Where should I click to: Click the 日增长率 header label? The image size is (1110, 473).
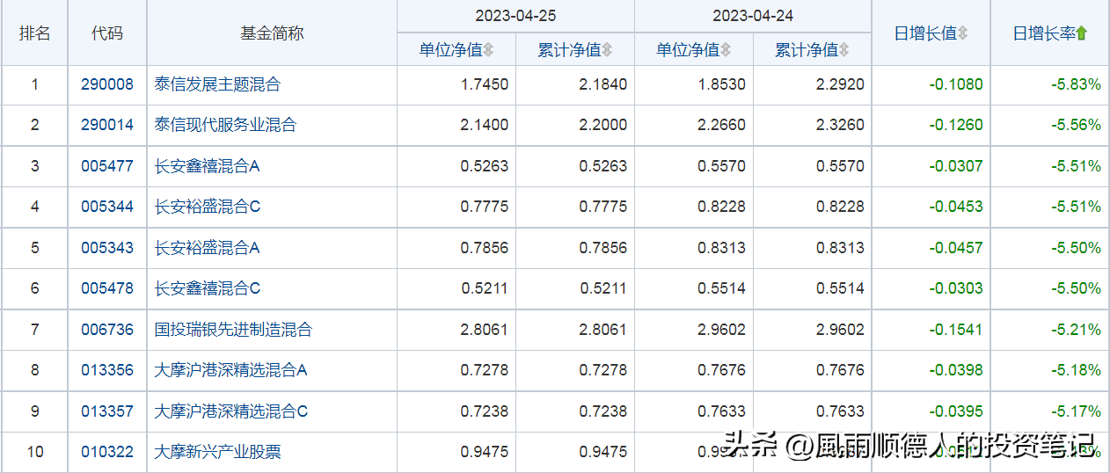click(x=1044, y=33)
